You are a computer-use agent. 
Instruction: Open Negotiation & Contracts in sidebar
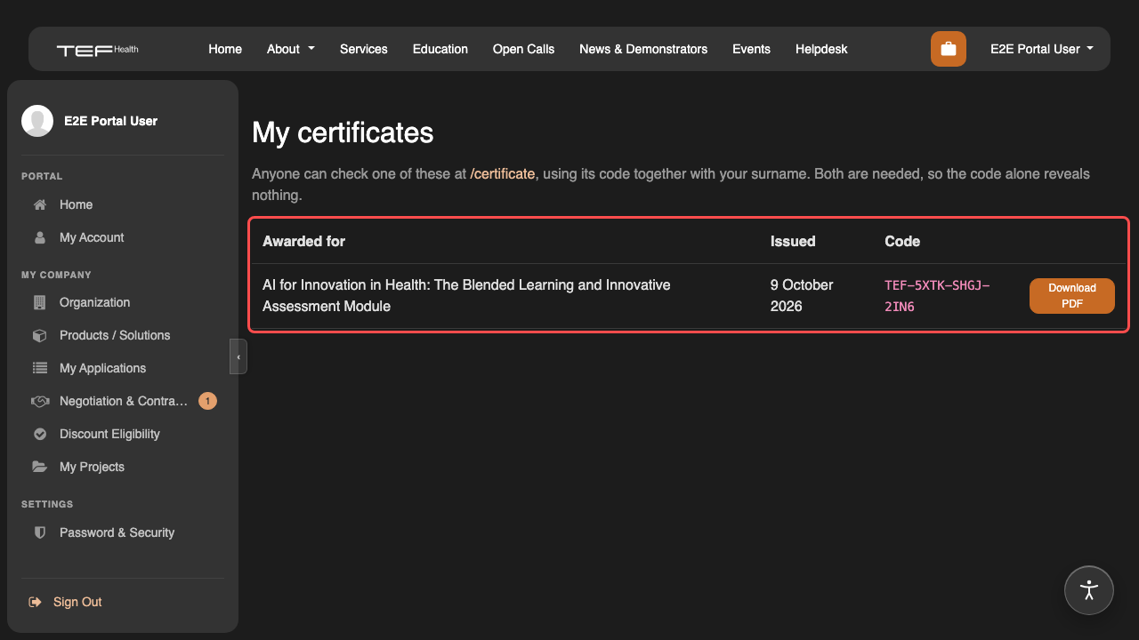click(124, 401)
